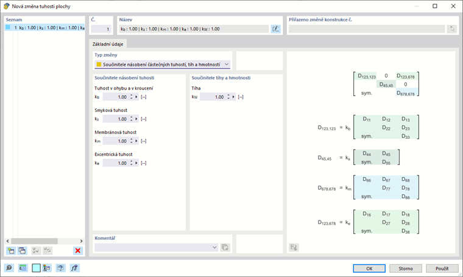Switch to the Základní údaje tab
Viewport: 463px width, 277px height.
(x=107, y=44)
